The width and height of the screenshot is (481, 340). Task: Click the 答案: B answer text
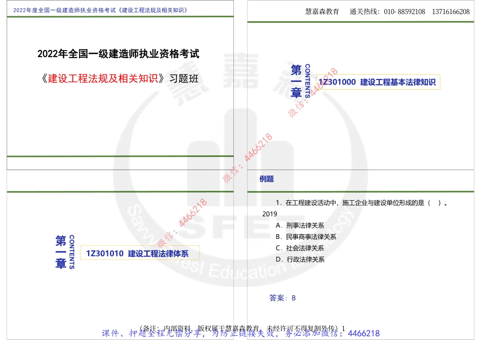click(282, 298)
